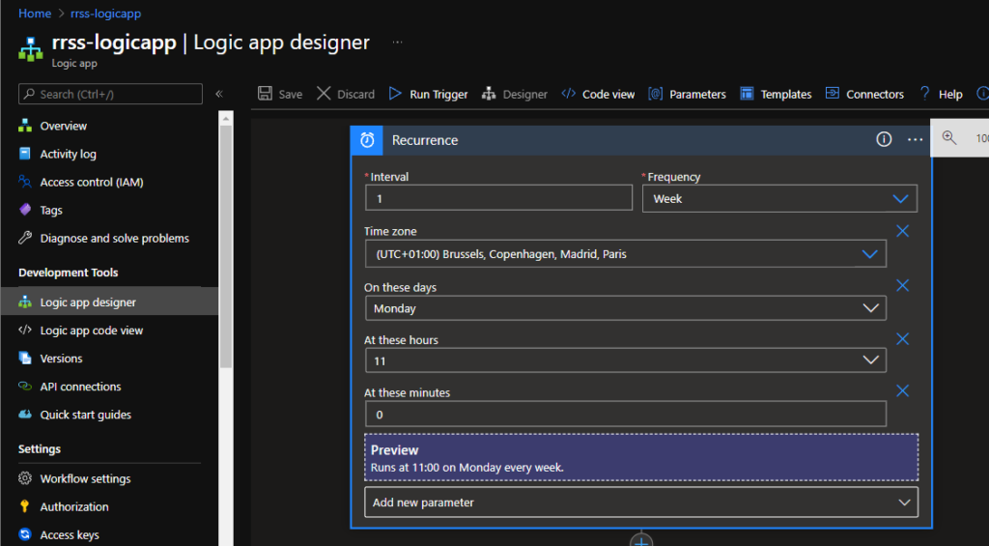Open the Time zone dropdown
The image size is (989, 546).
626,254
